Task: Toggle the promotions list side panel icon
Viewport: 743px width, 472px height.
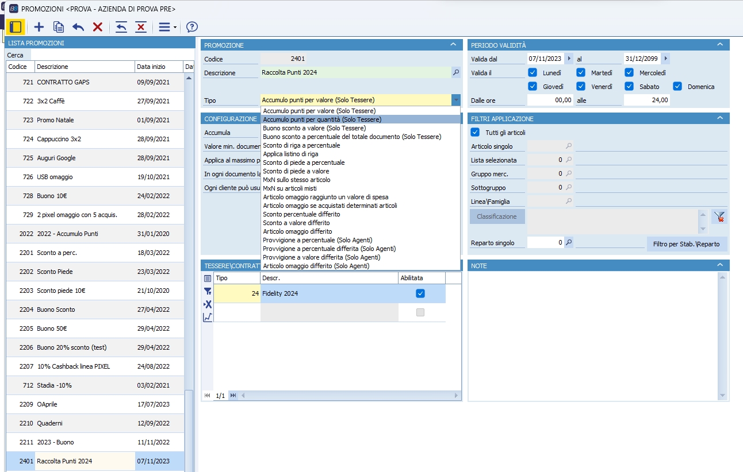Action: pyautogui.click(x=16, y=26)
